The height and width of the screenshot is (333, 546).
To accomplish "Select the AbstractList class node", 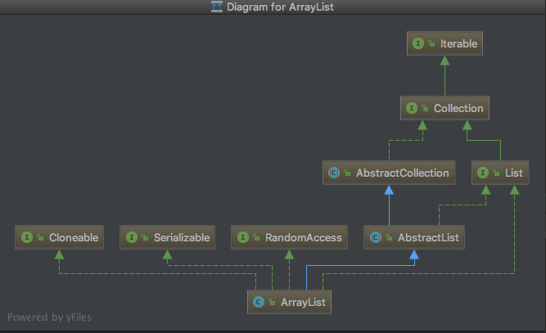I will point(414,237).
